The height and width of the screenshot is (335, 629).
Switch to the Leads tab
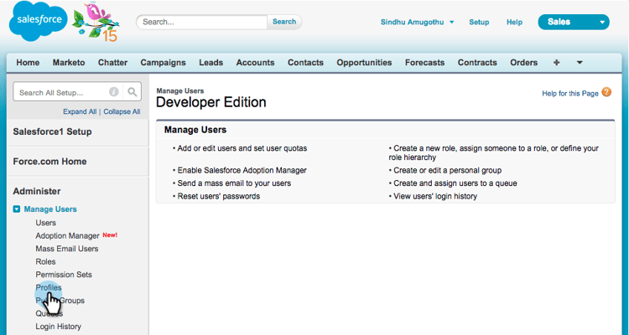coord(211,63)
